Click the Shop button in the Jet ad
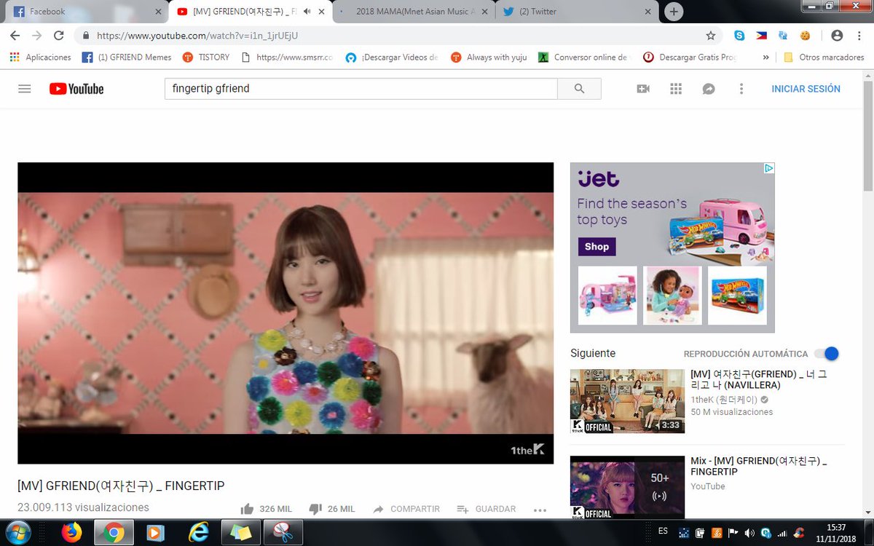 pos(597,247)
